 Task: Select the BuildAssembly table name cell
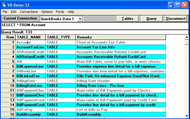pos(30,114)
